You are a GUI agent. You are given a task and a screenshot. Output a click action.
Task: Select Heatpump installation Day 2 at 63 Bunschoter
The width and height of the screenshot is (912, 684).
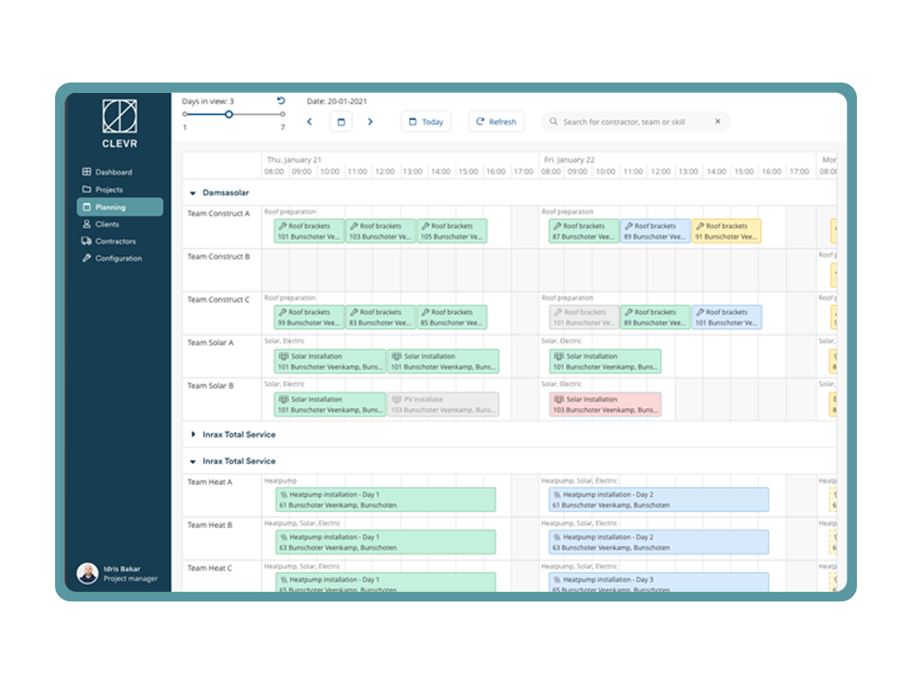658,542
